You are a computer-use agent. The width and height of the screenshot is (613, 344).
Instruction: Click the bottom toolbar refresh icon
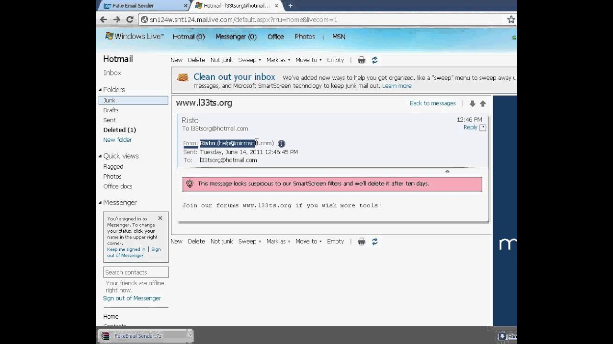point(375,242)
